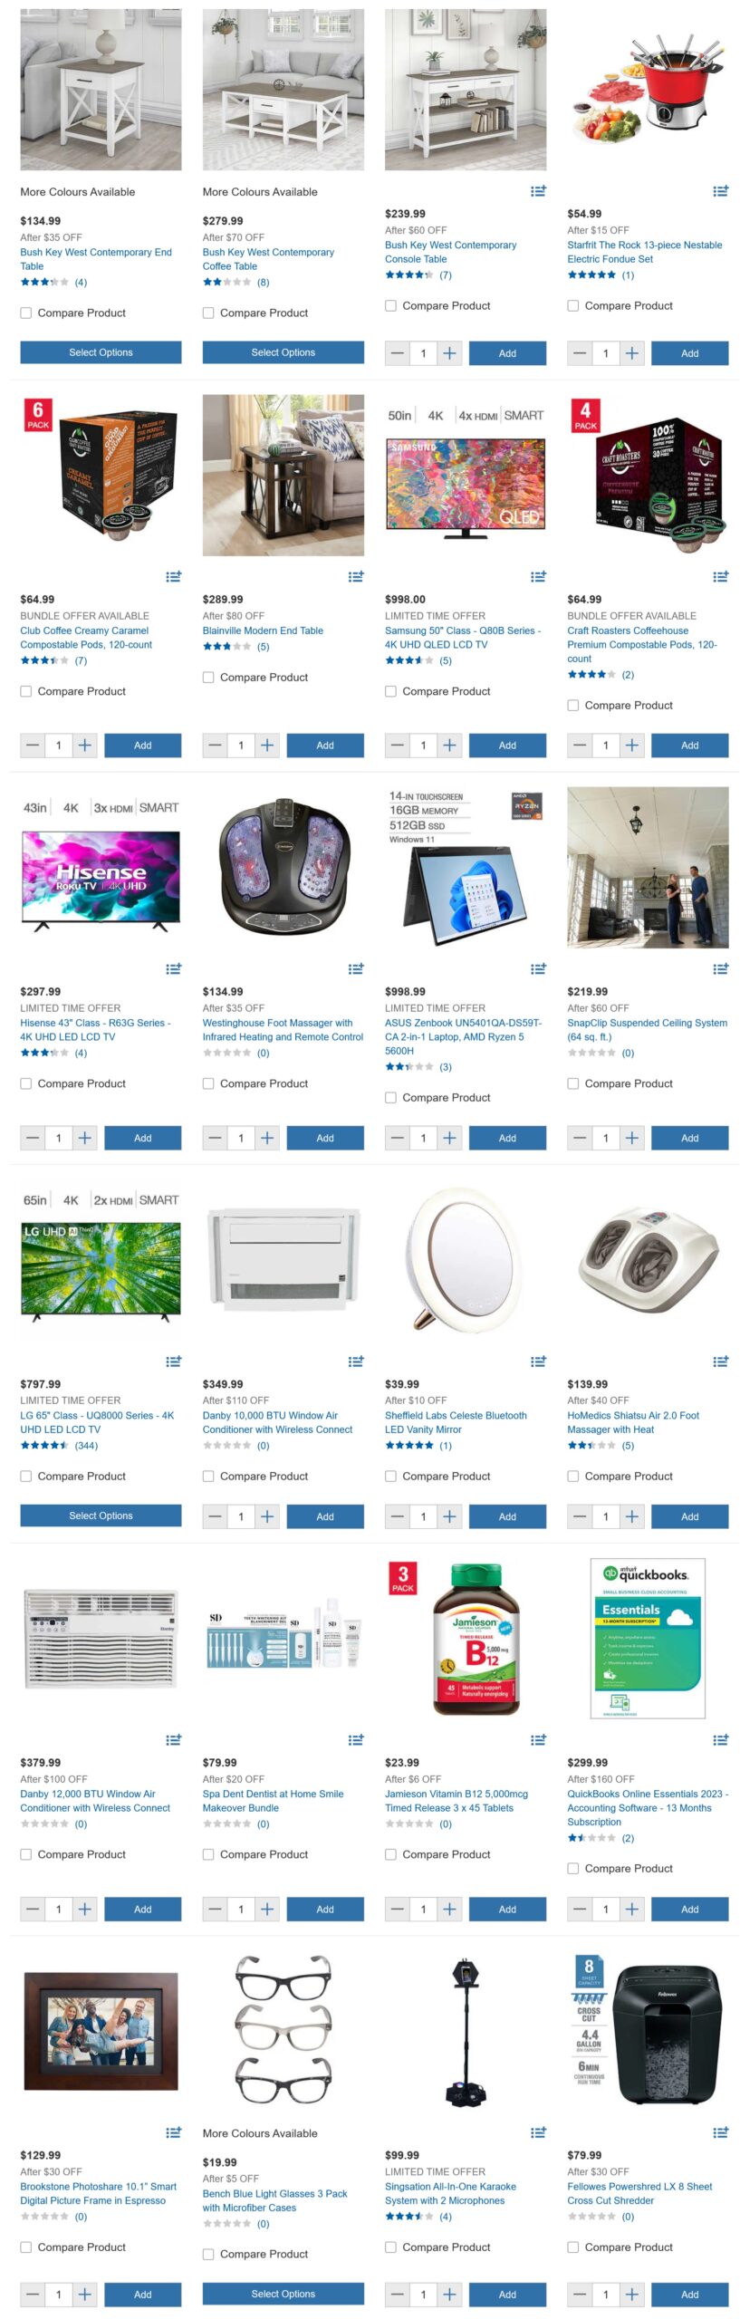Add Hisense 43" TV to list icon
The height and width of the screenshot is (2319, 740).
click(x=174, y=968)
